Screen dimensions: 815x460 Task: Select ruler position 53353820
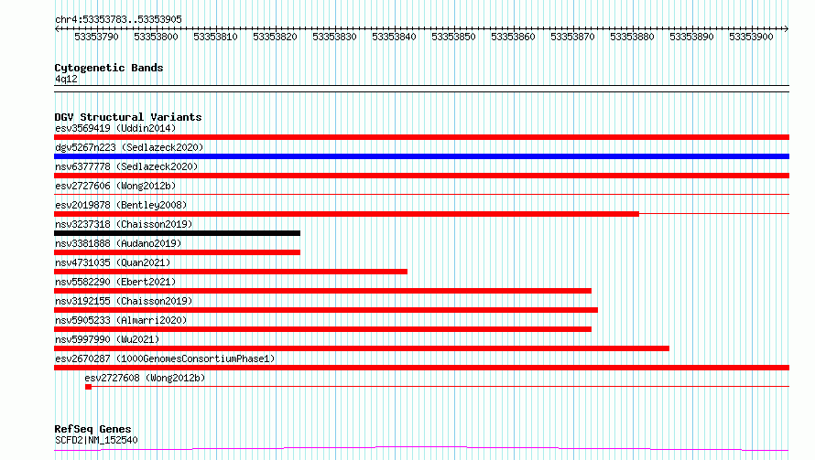point(275,37)
